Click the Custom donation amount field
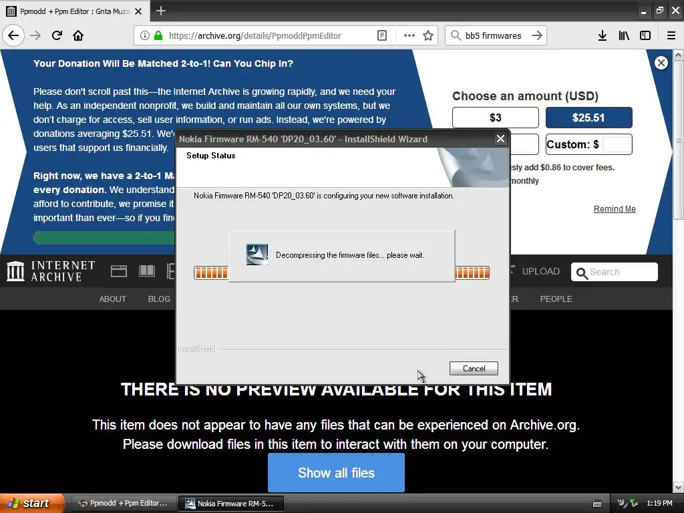 coord(617,144)
